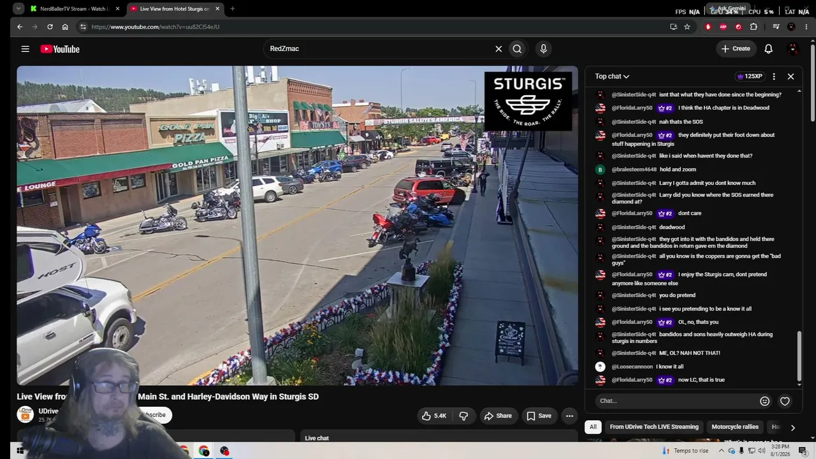816x459 pixels.
Task: Select the Live View from Hotel Sturgis tab
Action: (x=174, y=9)
